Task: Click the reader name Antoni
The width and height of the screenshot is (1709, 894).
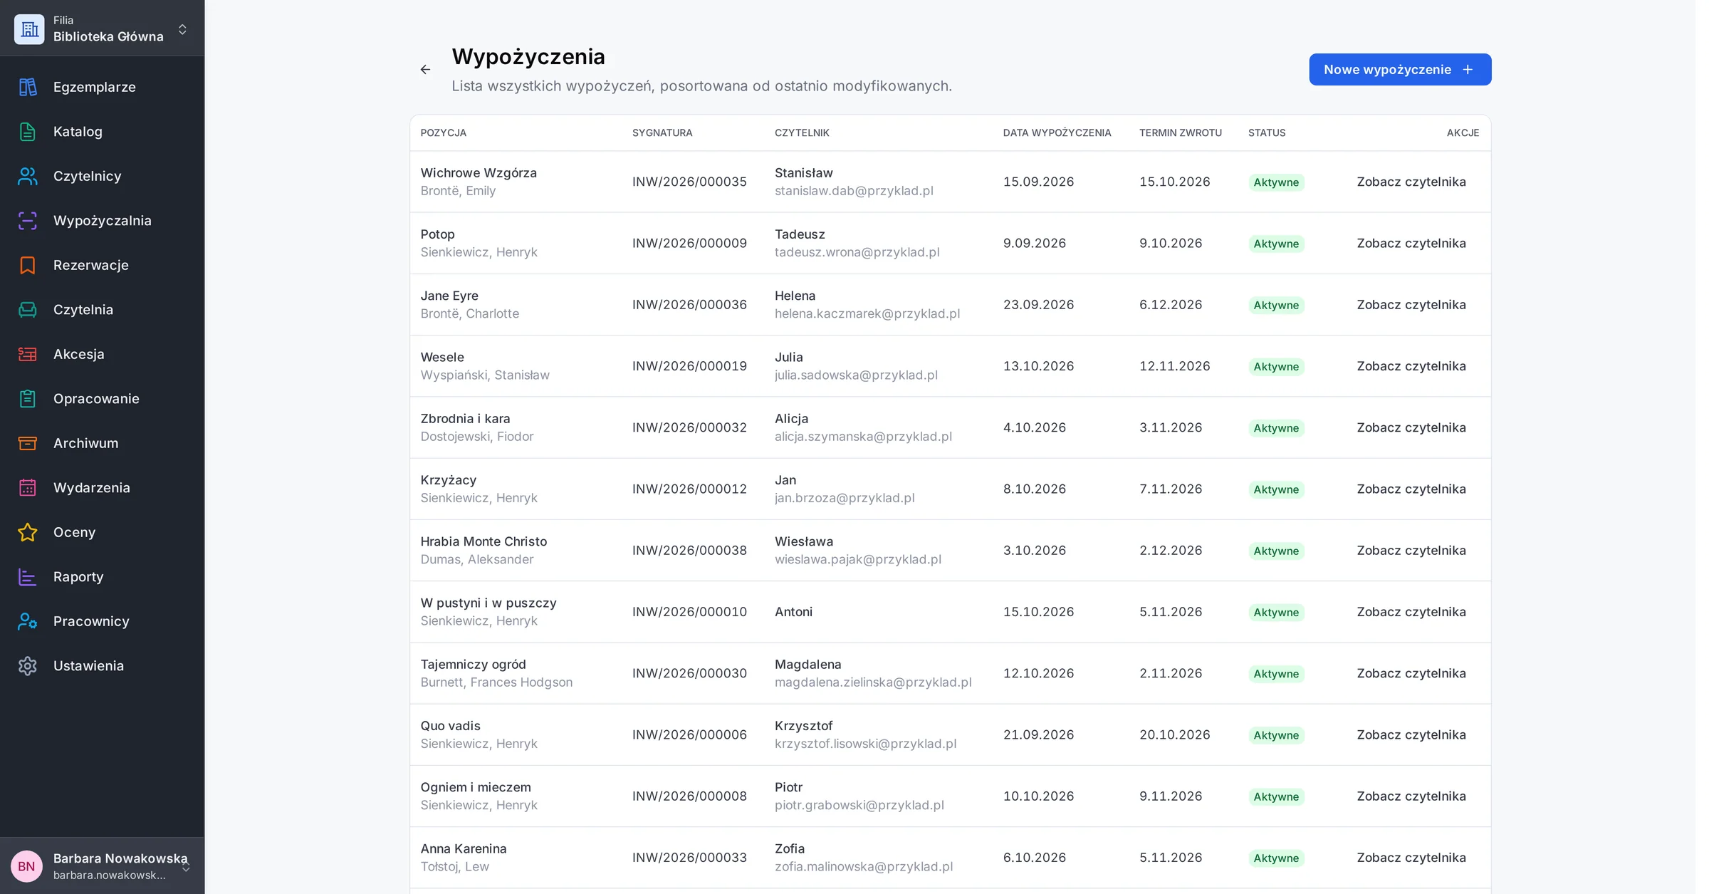Action: tap(793, 612)
